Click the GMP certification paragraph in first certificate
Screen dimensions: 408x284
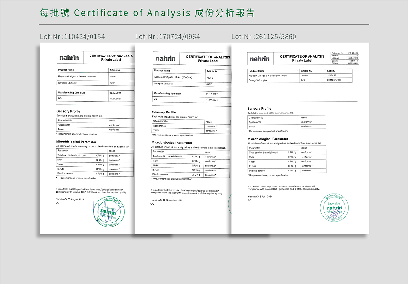91,191
